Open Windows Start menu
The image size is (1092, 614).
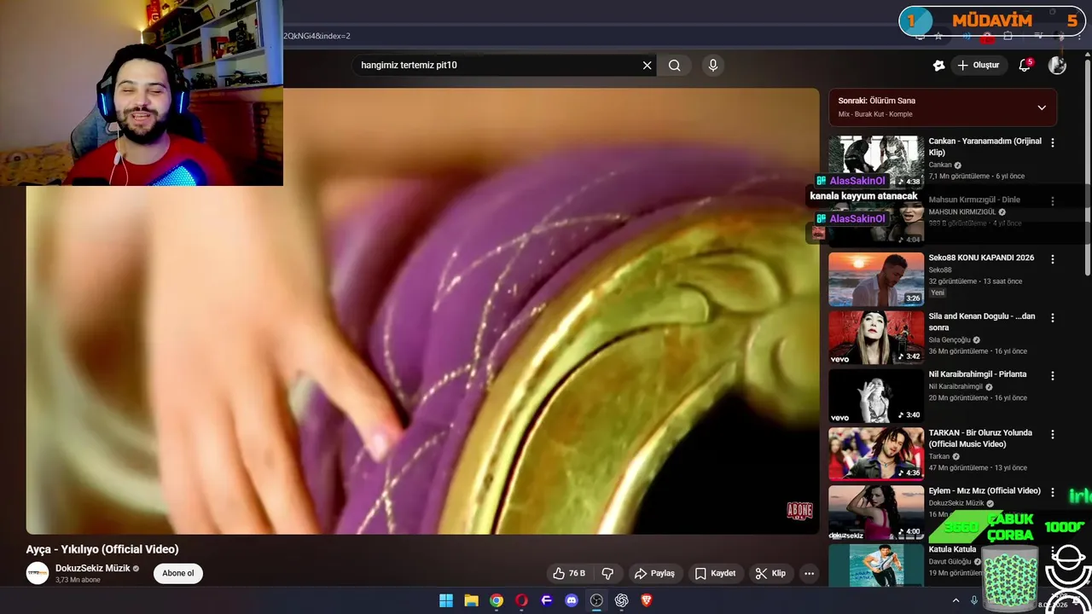pos(446,600)
